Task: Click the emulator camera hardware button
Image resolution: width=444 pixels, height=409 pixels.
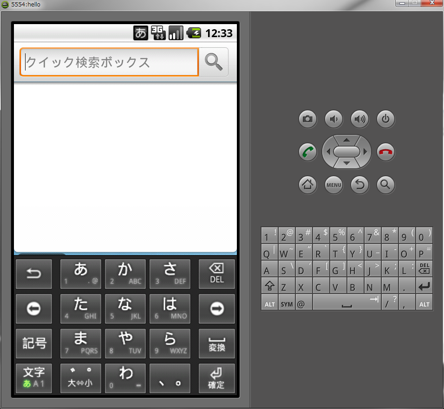Action: (308, 119)
